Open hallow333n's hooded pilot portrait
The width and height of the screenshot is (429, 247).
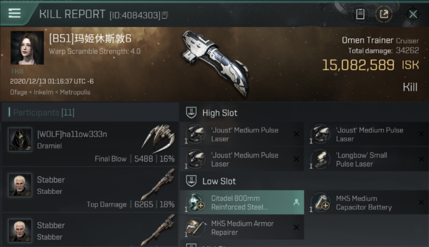(20, 140)
